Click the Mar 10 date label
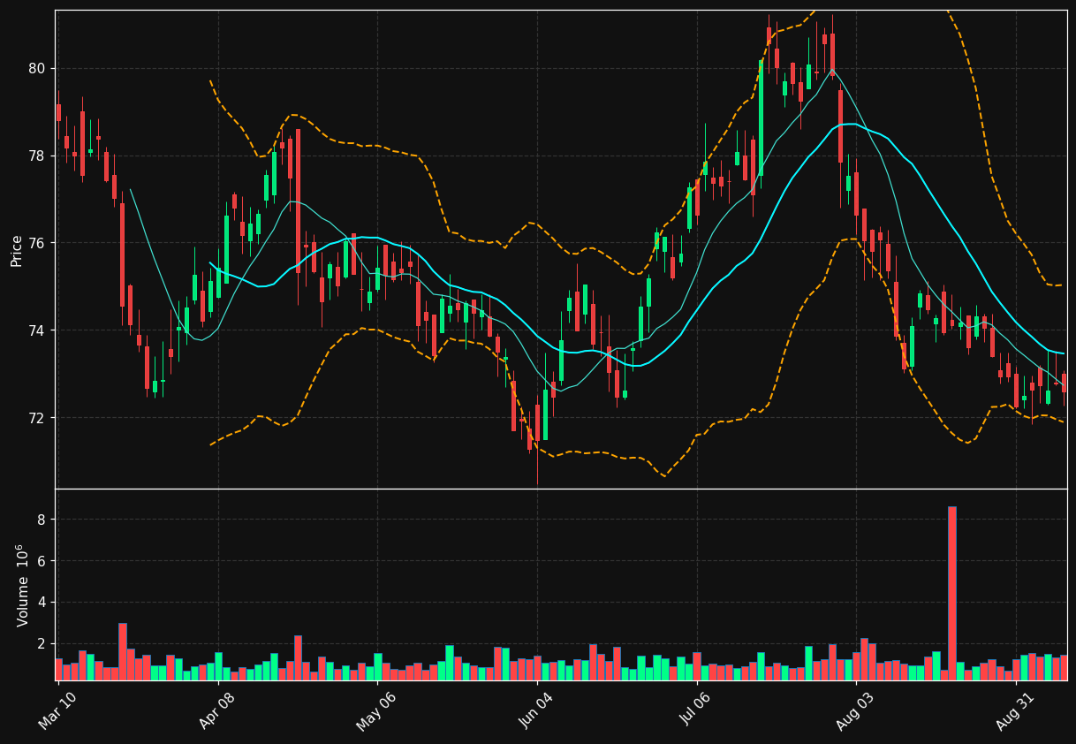Viewport: 1076px width, 744px height. tap(57, 712)
